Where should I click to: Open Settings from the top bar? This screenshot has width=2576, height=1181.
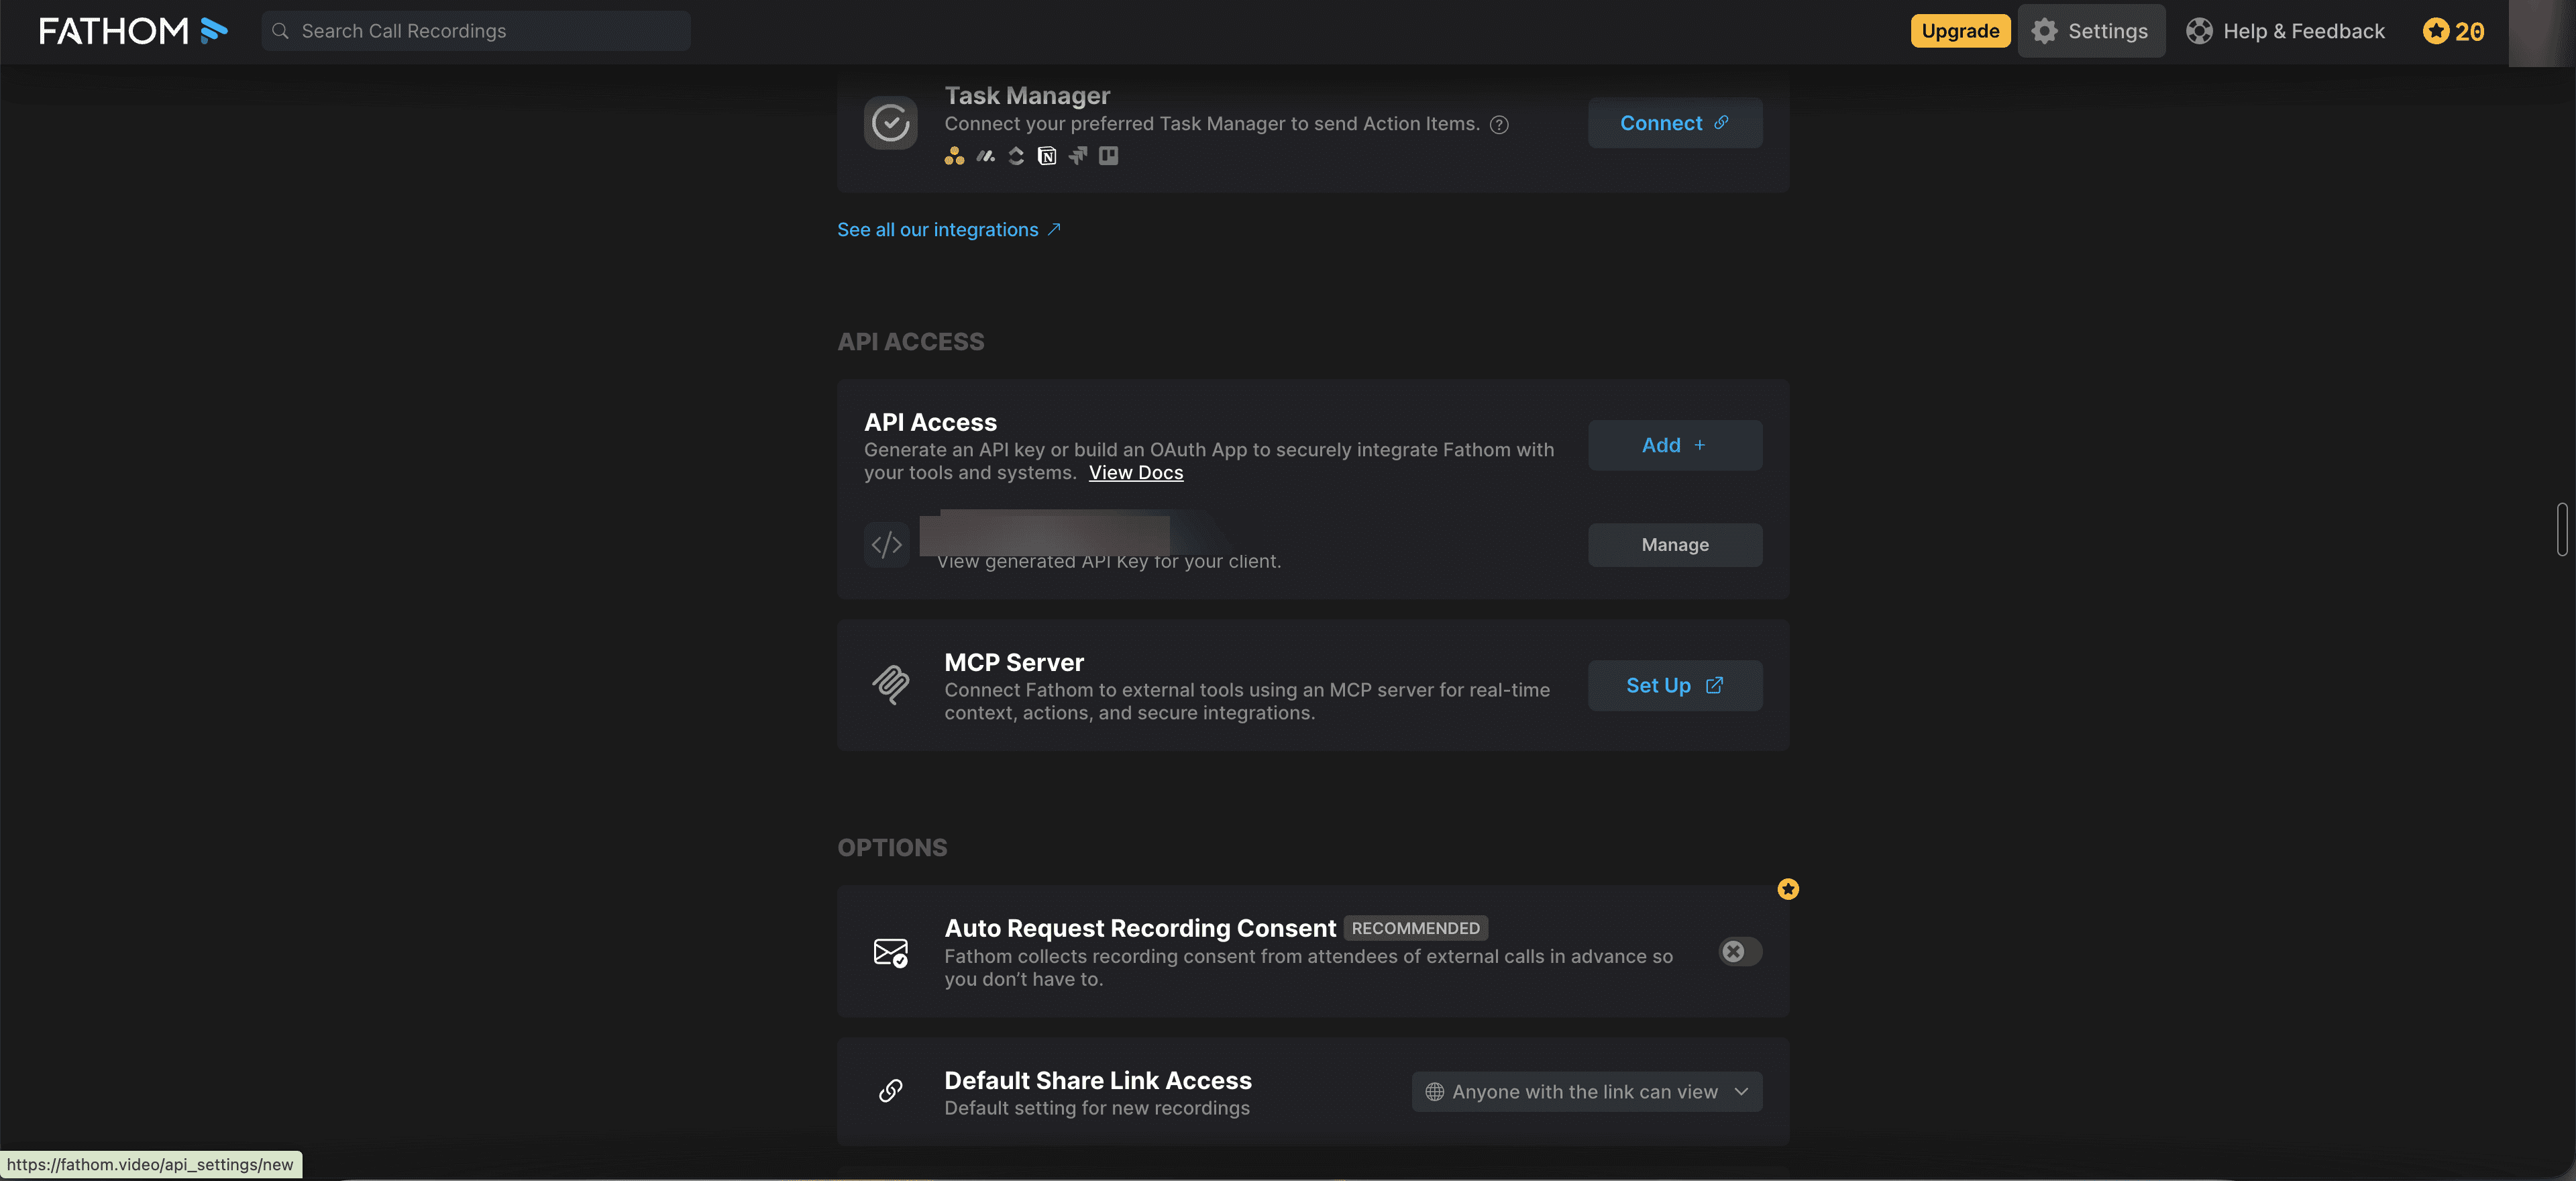2091,31
